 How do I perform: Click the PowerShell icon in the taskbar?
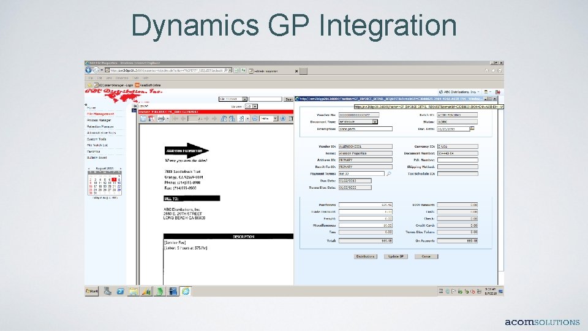pyautogui.click(x=120, y=291)
